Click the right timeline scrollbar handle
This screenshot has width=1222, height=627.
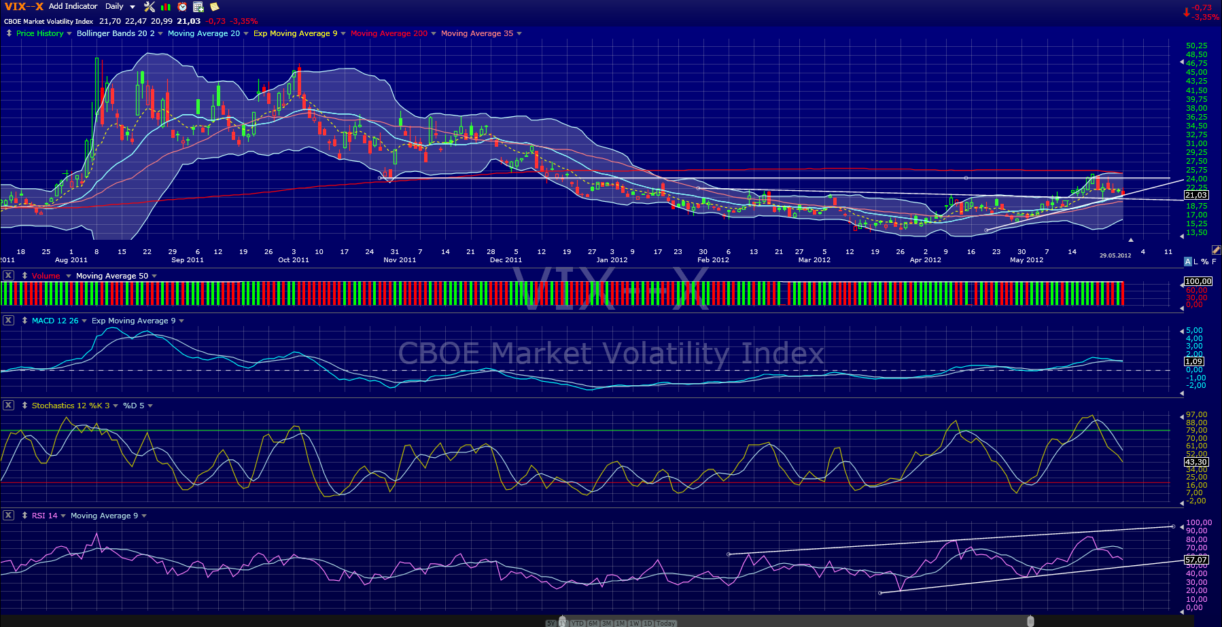coord(1030,621)
